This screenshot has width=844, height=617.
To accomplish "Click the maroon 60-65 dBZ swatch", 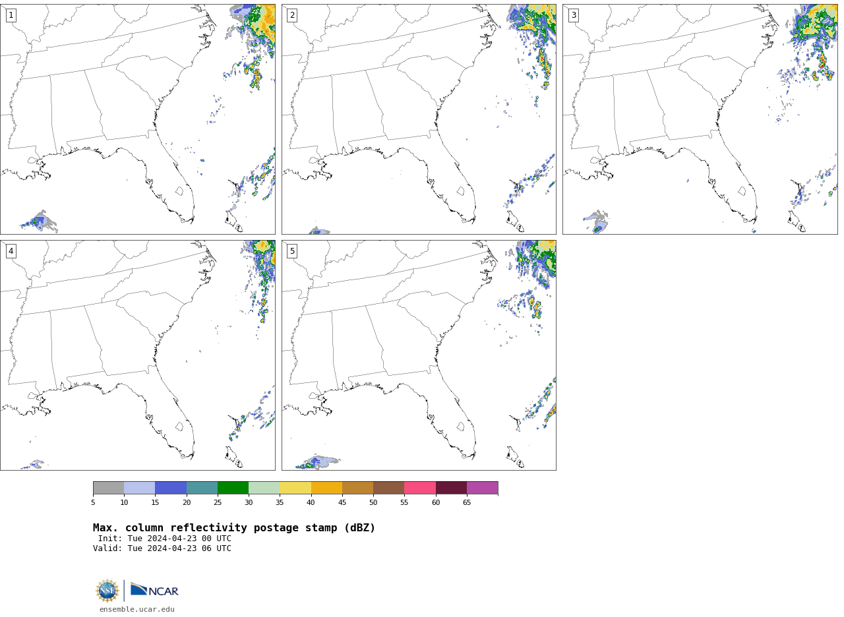I will (451, 488).
